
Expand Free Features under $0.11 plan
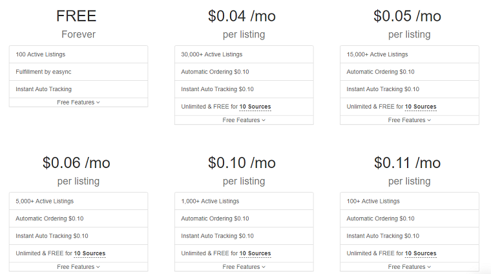pyautogui.click(x=409, y=267)
